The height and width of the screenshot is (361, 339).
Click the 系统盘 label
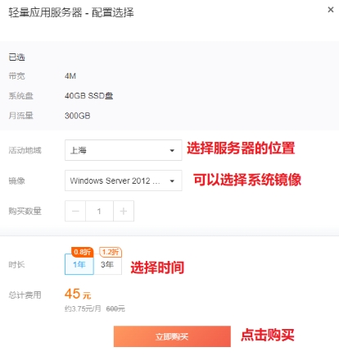[x=20, y=96]
